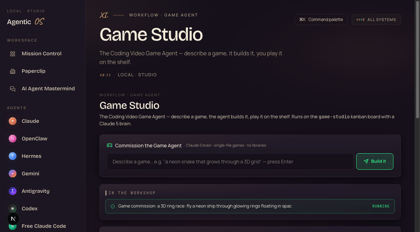Open the Command palette button

(321, 20)
